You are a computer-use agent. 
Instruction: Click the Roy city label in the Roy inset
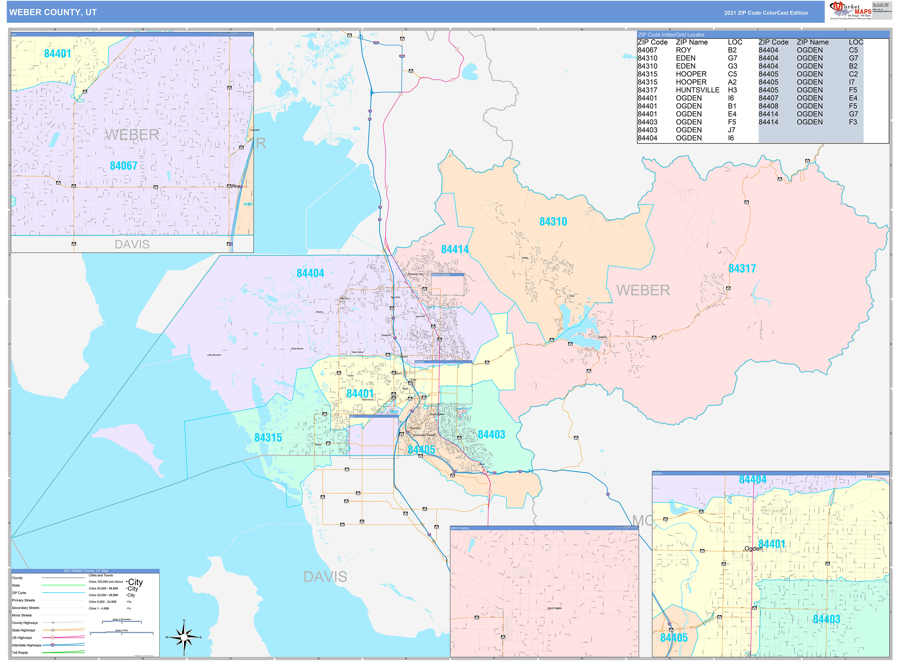point(235,186)
